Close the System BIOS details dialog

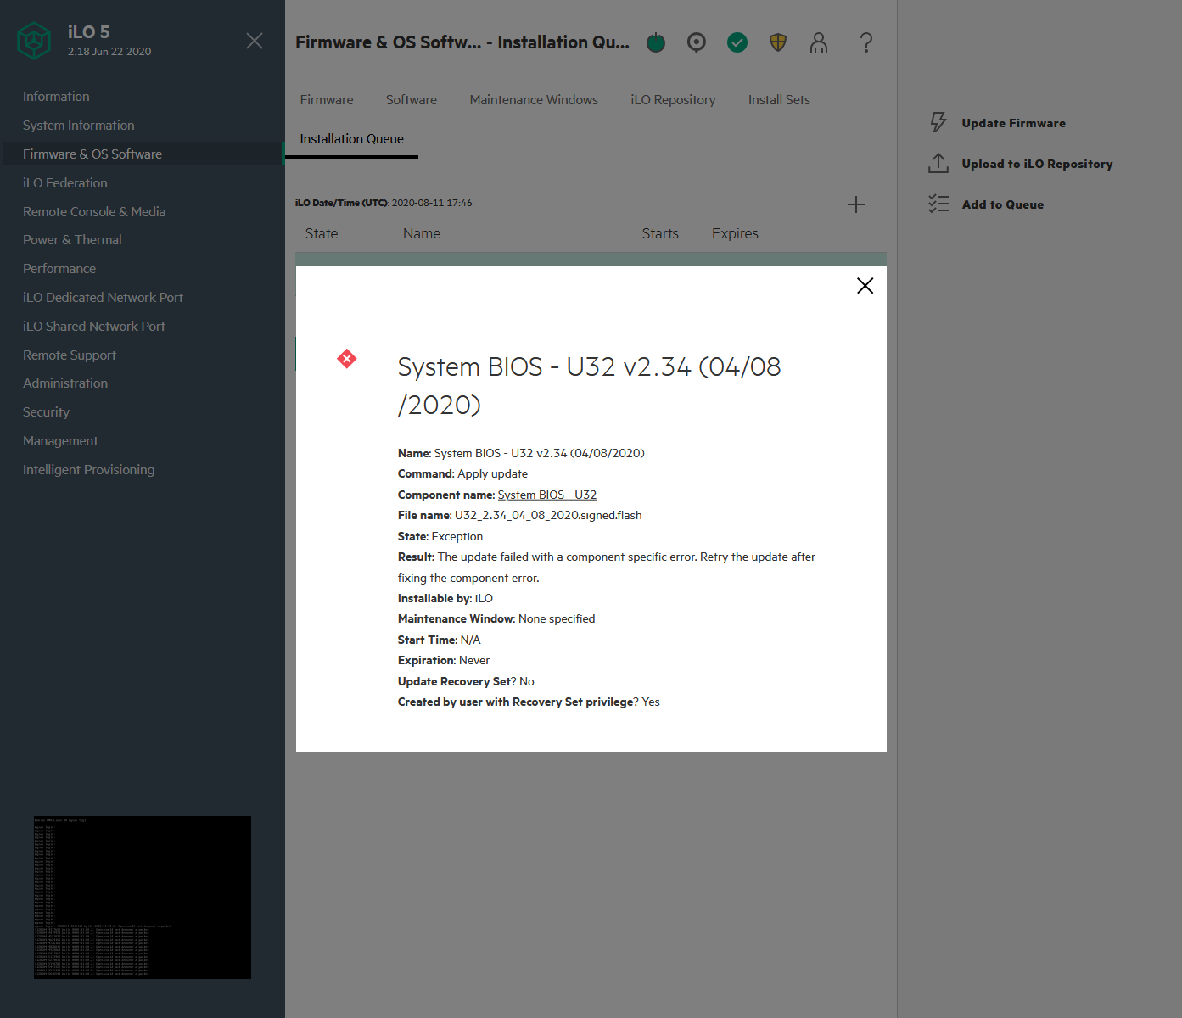[x=865, y=286]
